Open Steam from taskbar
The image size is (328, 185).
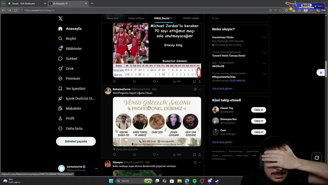point(217,181)
